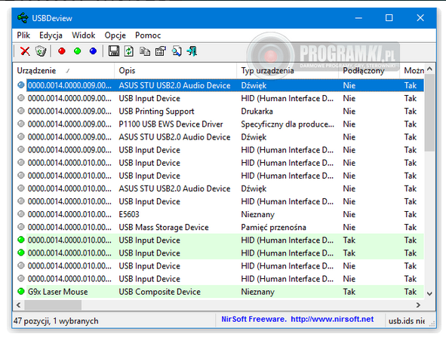Click the gray icon of P1100 USB EWS row
The height and width of the screenshot is (337, 446).
click(21, 124)
